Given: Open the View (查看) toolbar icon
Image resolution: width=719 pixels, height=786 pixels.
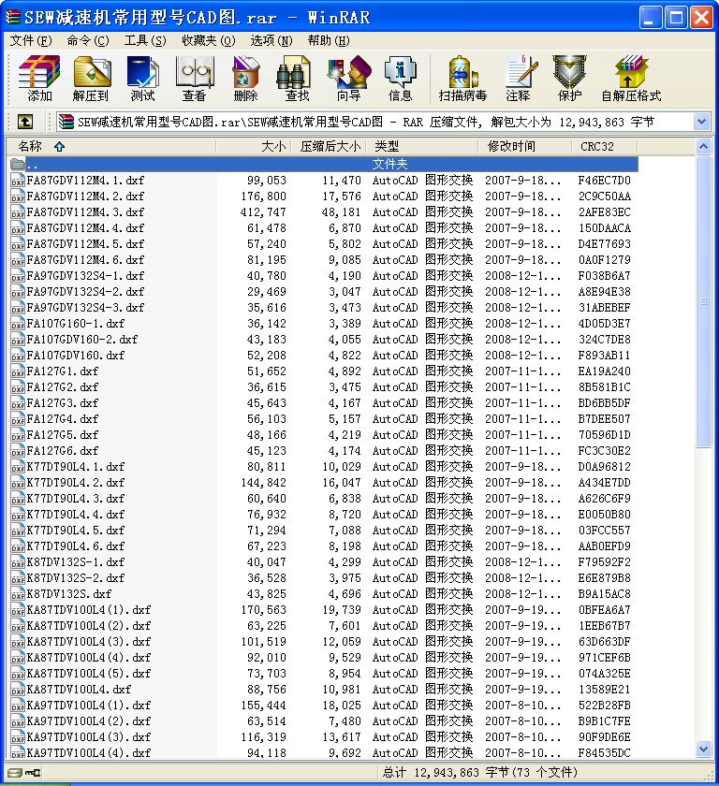Looking at the screenshot, I should (195, 79).
